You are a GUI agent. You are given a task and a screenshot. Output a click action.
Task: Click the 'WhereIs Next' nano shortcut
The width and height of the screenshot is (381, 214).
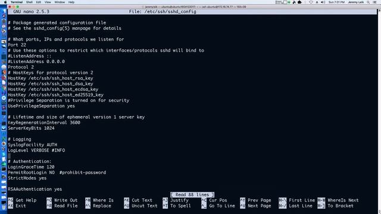click(x=338, y=200)
